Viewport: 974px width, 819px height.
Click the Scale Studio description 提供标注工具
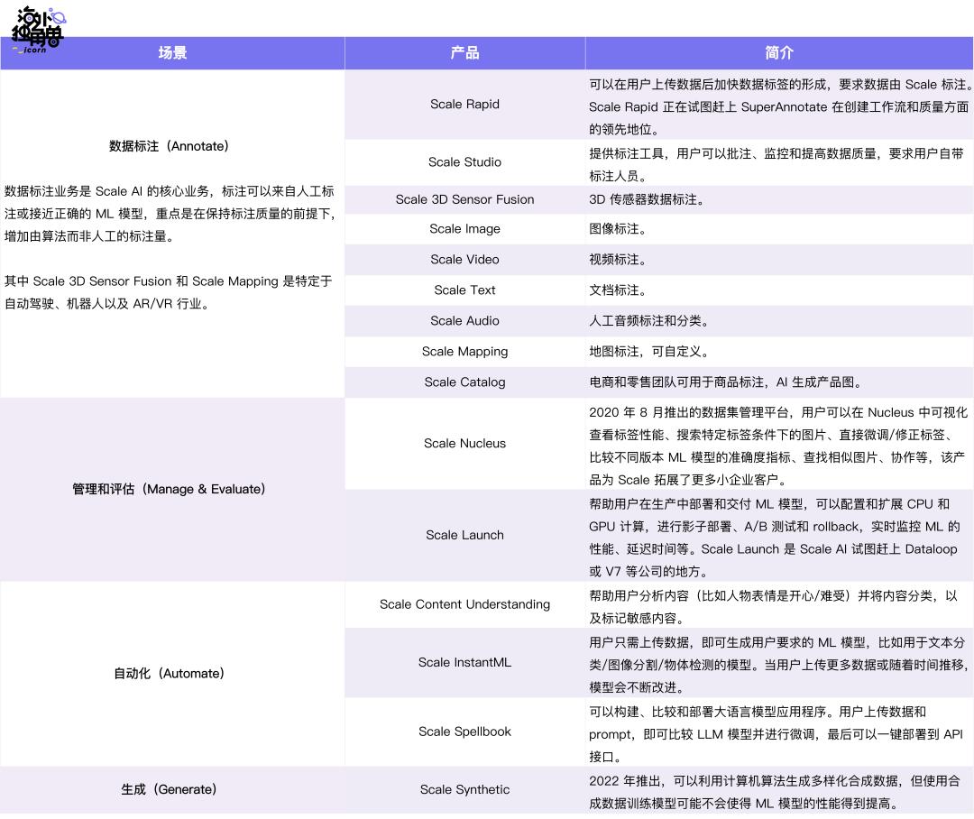(776, 165)
